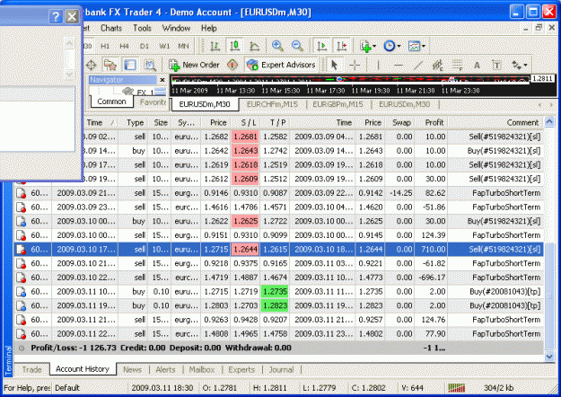The image size is (561, 397).
Task: Click order icon in -696.17 profit row
Action: (x=21, y=278)
